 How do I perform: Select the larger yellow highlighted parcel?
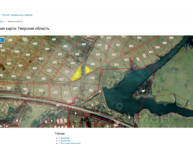click(x=77, y=74)
